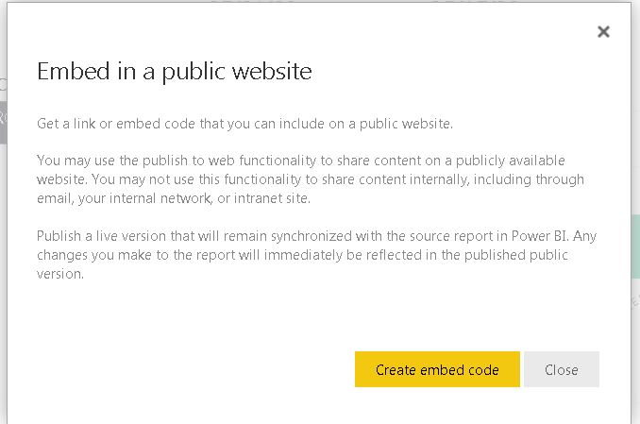Image resolution: width=640 pixels, height=424 pixels.
Task: Click the "Get a link or embed code" sentence
Action: (x=244, y=124)
